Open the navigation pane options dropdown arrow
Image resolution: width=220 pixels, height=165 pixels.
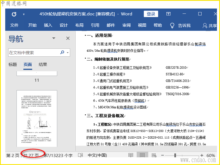(54, 38)
